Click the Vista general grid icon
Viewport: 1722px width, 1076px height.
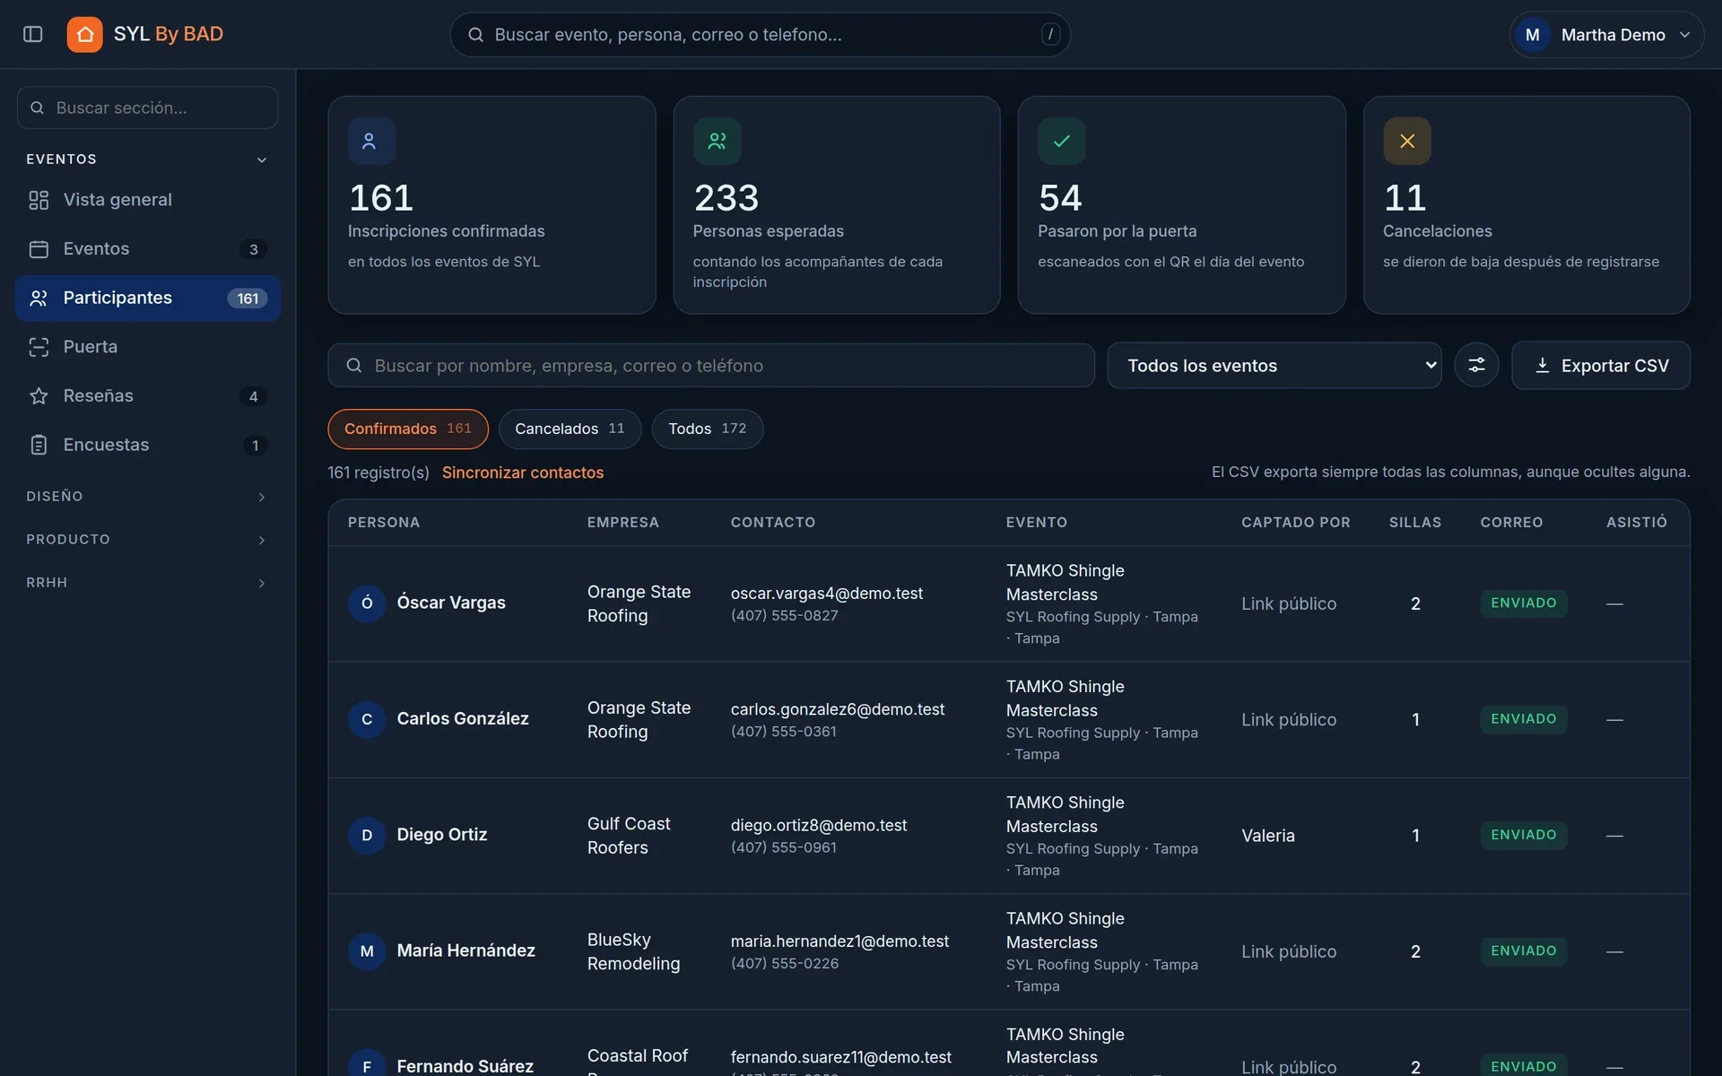point(39,200)
